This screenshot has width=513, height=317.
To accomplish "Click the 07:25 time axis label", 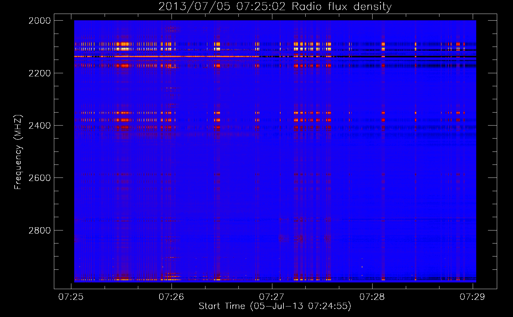I will [x=71, y=297].
